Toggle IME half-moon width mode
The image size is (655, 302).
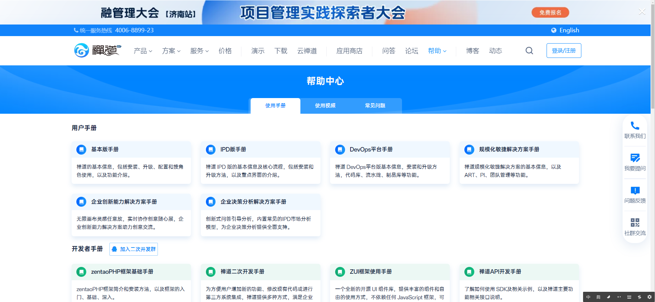pos(609,297)
